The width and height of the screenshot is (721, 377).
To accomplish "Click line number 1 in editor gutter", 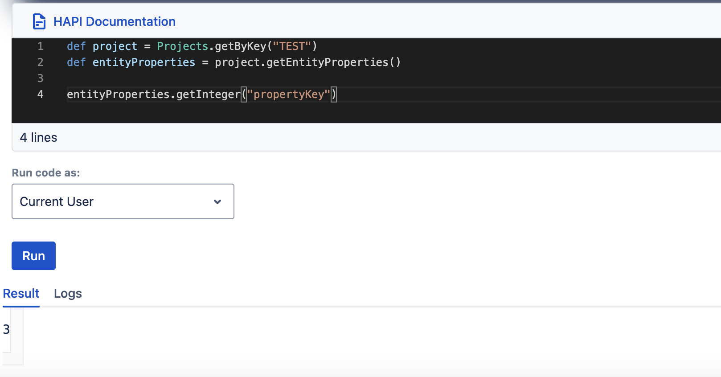I will coord(41,46).
